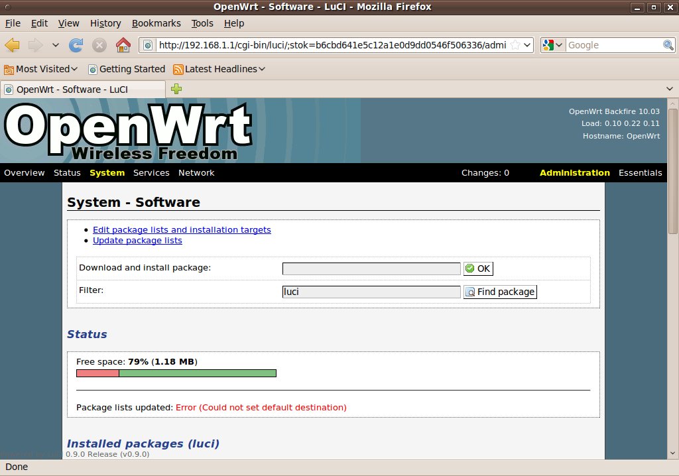Open the list all tabs dropdown
This screenshot has height=476, width=679.
[x=670, y=89]
